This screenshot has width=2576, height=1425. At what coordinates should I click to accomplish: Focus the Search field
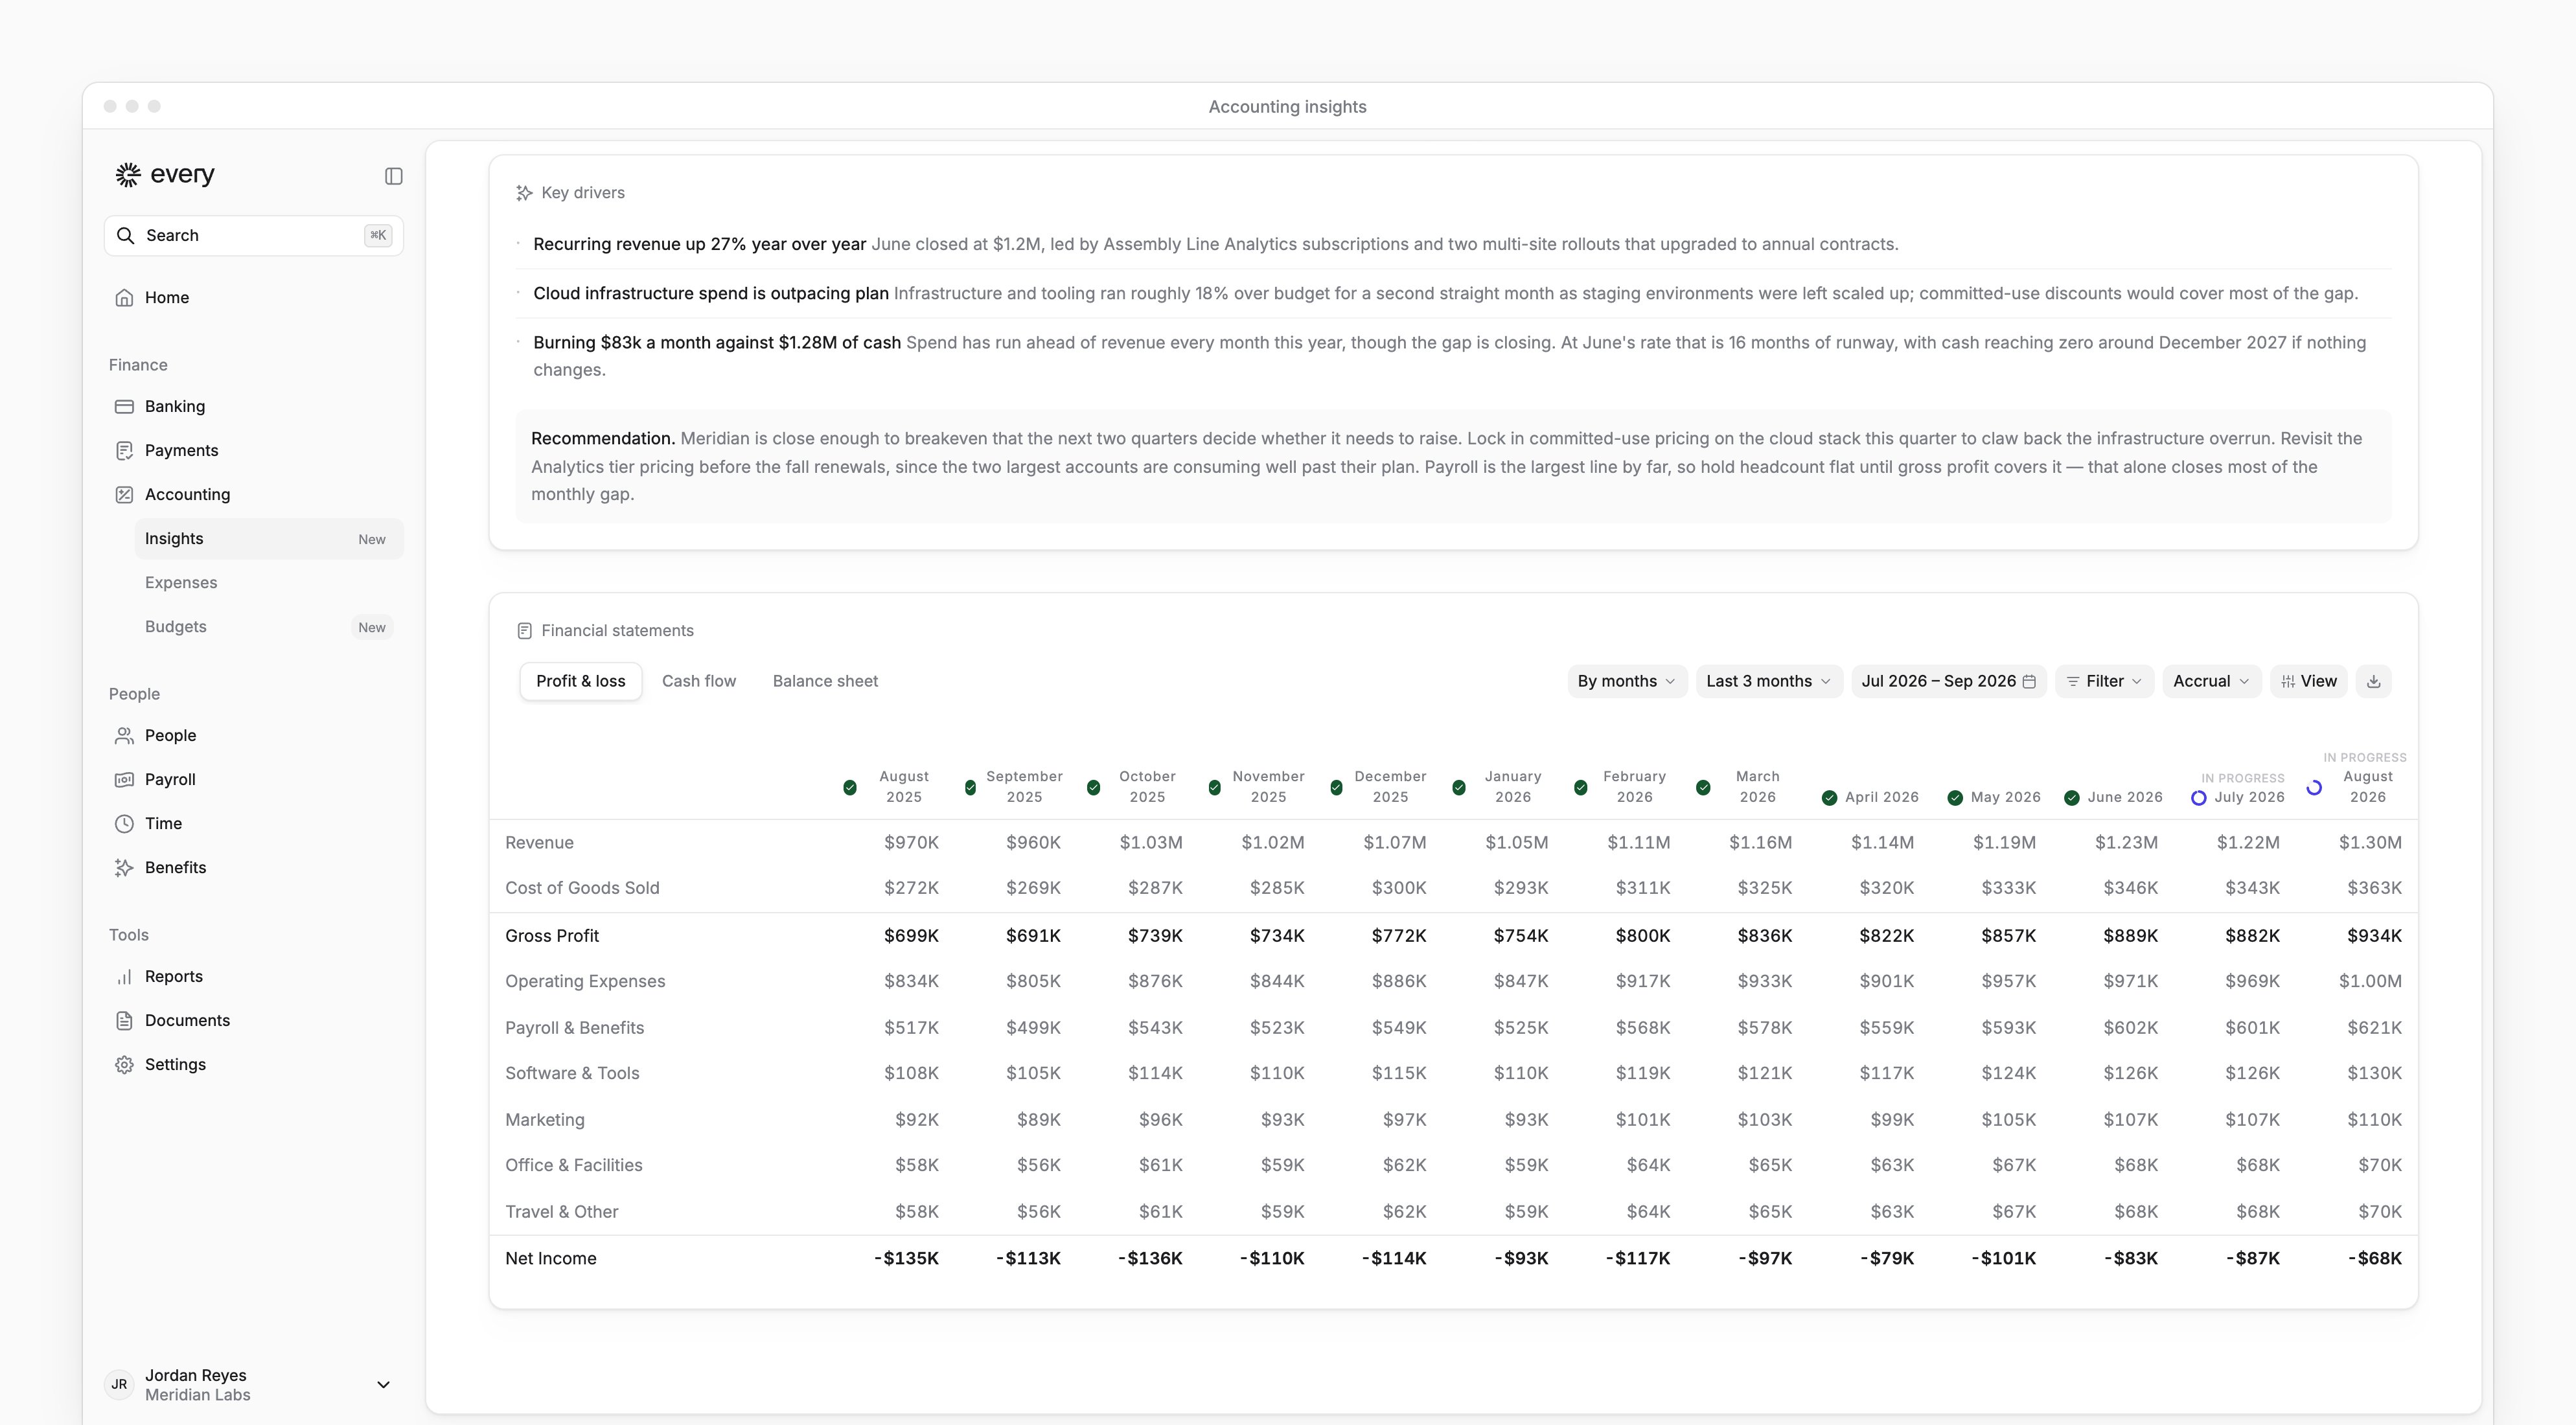point(254,236)
